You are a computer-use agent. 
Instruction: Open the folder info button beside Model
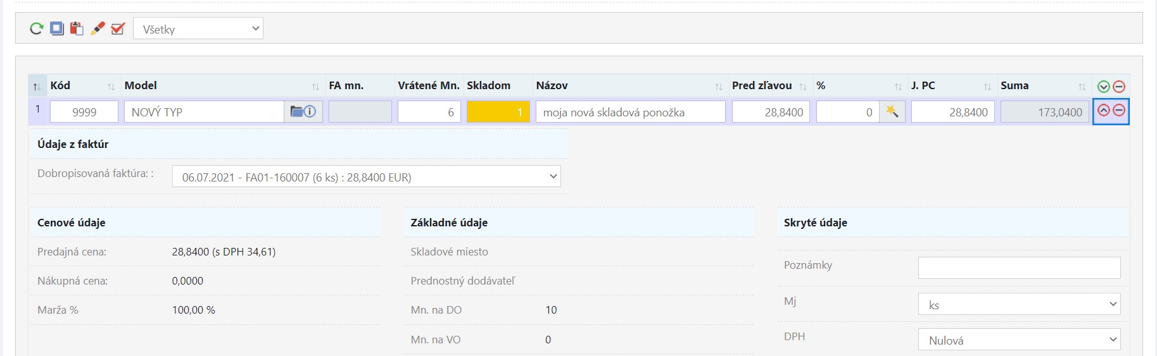tap(303, 112)
